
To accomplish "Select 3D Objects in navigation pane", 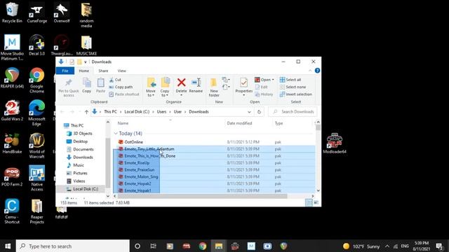I will click(x=79, y=134).
